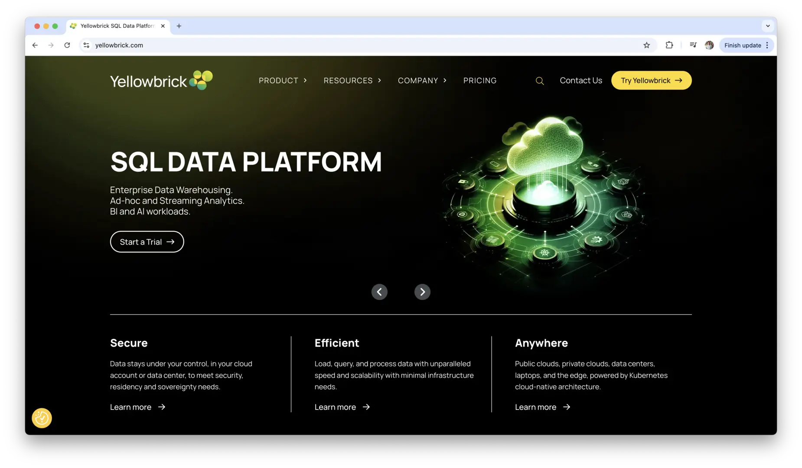Open the media controls icon in the toolbar

coord(693,45)
